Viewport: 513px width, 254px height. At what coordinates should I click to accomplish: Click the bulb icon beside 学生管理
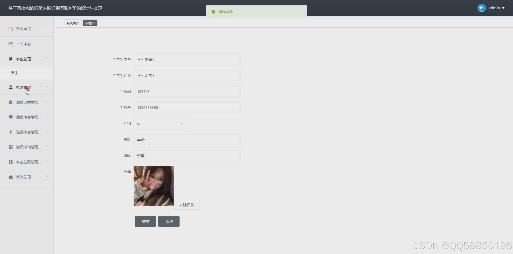(11, 59)
